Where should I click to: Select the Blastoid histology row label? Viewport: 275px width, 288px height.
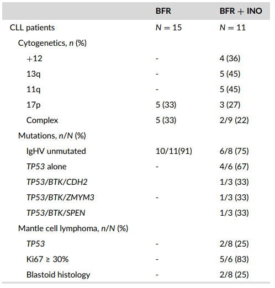click(x=59, y=275)
